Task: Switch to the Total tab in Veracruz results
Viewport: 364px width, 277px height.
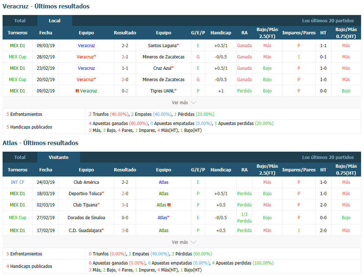Action: (20, 20)
